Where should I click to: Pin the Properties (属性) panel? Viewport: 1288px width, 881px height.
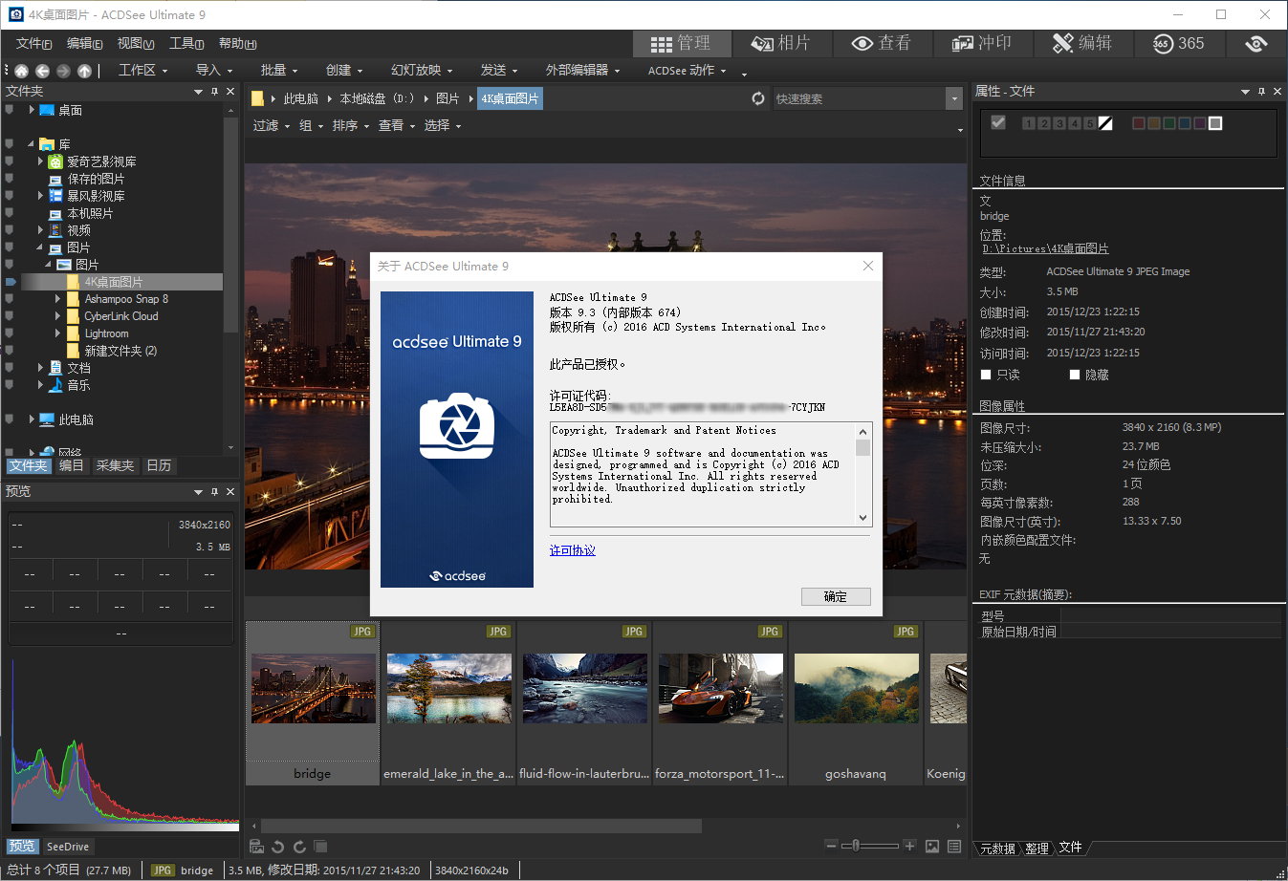pos(1262,92)
